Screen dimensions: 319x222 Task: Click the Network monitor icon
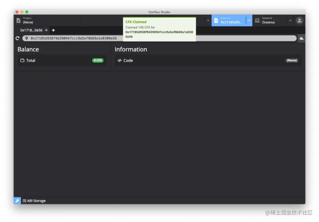(257, 20)
